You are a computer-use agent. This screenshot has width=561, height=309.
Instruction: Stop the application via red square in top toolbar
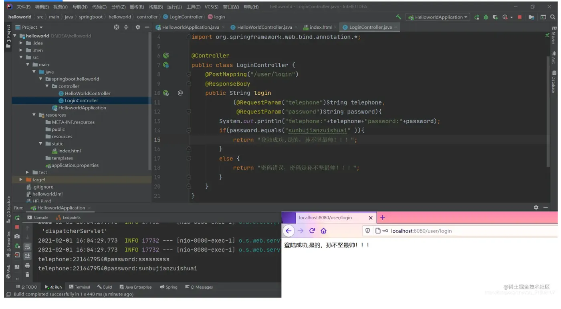(520, 17)
